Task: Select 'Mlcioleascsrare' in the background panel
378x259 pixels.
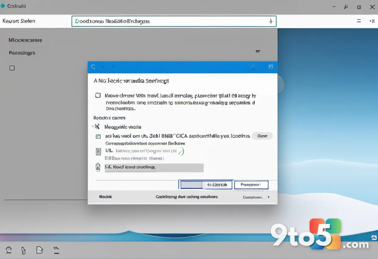Action: (x=25, y=40)
